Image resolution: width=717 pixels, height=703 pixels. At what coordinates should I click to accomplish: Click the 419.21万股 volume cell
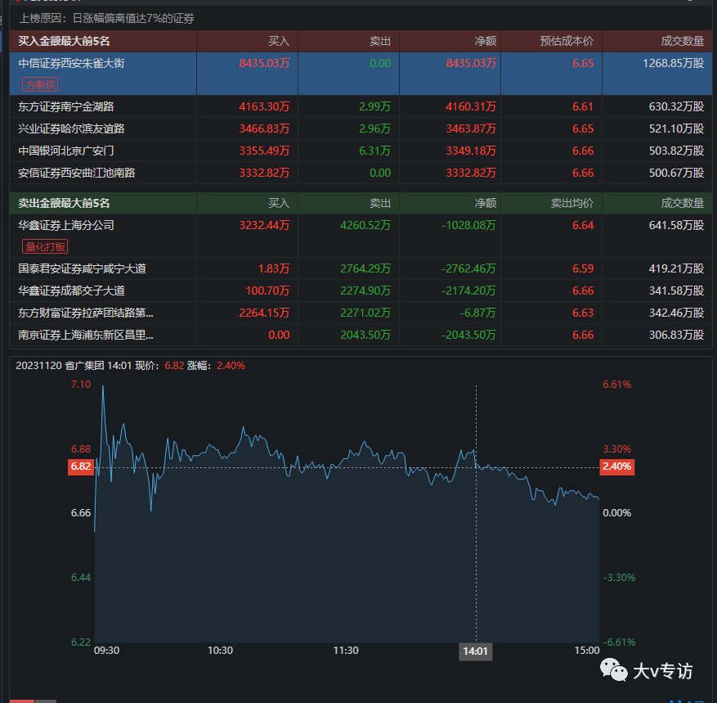click(x=676, y=268)
